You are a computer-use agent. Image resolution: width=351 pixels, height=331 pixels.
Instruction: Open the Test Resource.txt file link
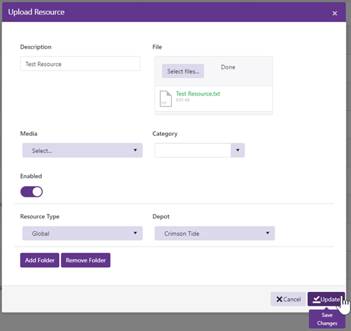pyautogui.click(x=198, y=93)
